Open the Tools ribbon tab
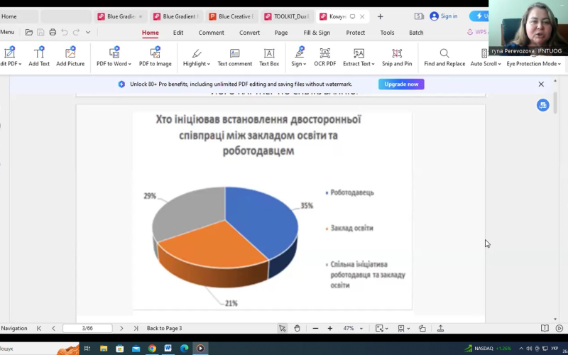Viewport: 568px width, 355px height. (x=387, y=33)
